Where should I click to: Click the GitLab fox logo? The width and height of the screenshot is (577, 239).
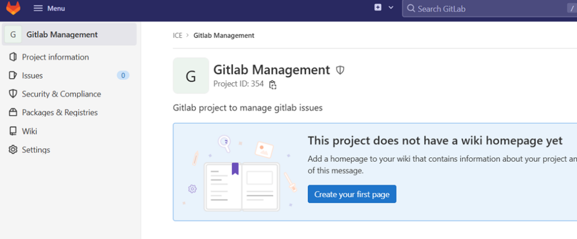coord(13,8)
